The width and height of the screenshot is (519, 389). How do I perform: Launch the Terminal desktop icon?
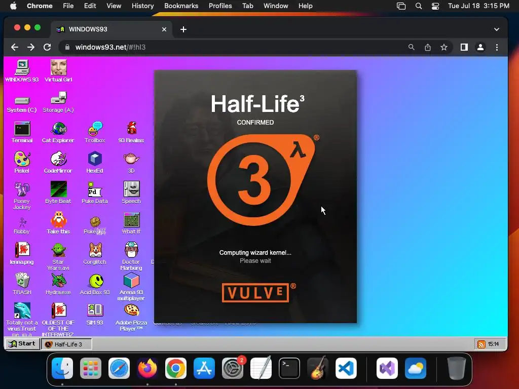point(22,132)
